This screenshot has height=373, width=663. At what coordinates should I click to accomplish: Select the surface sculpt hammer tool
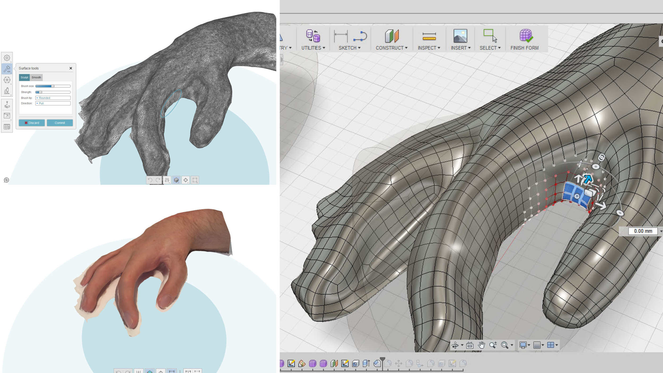click(x=7, y=69)
